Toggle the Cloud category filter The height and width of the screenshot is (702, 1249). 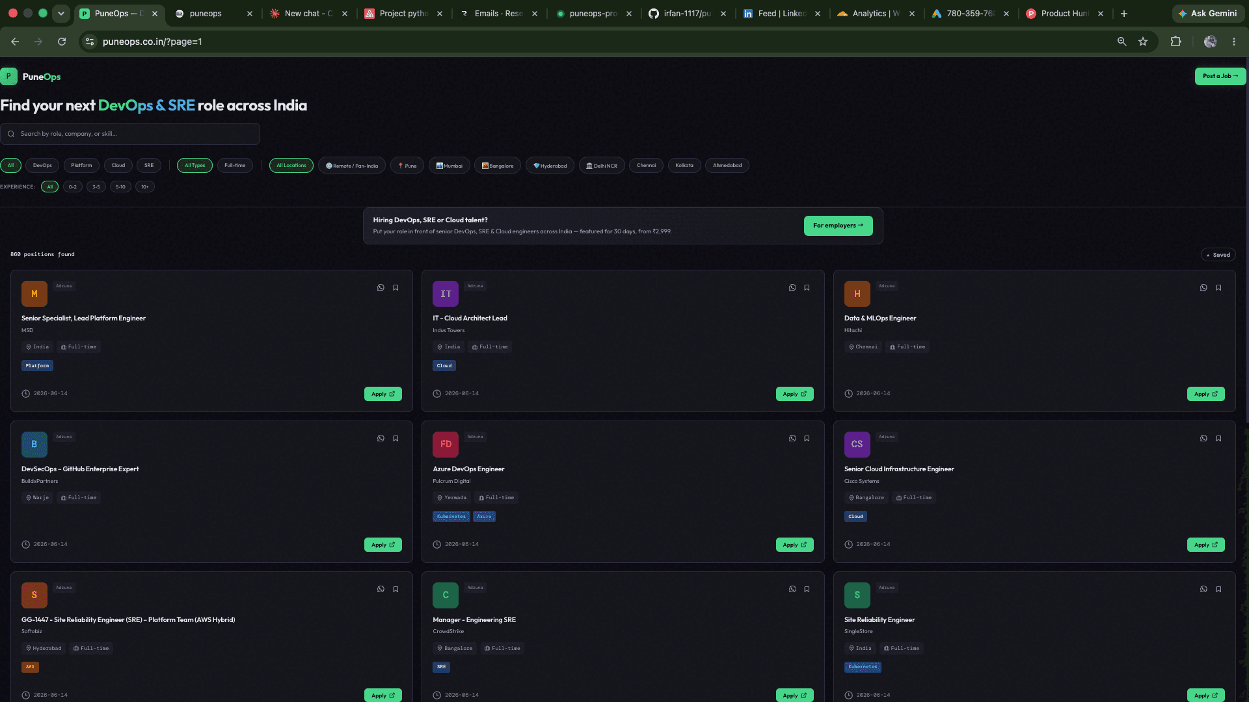pyautogui.click(x=118, y=166)
